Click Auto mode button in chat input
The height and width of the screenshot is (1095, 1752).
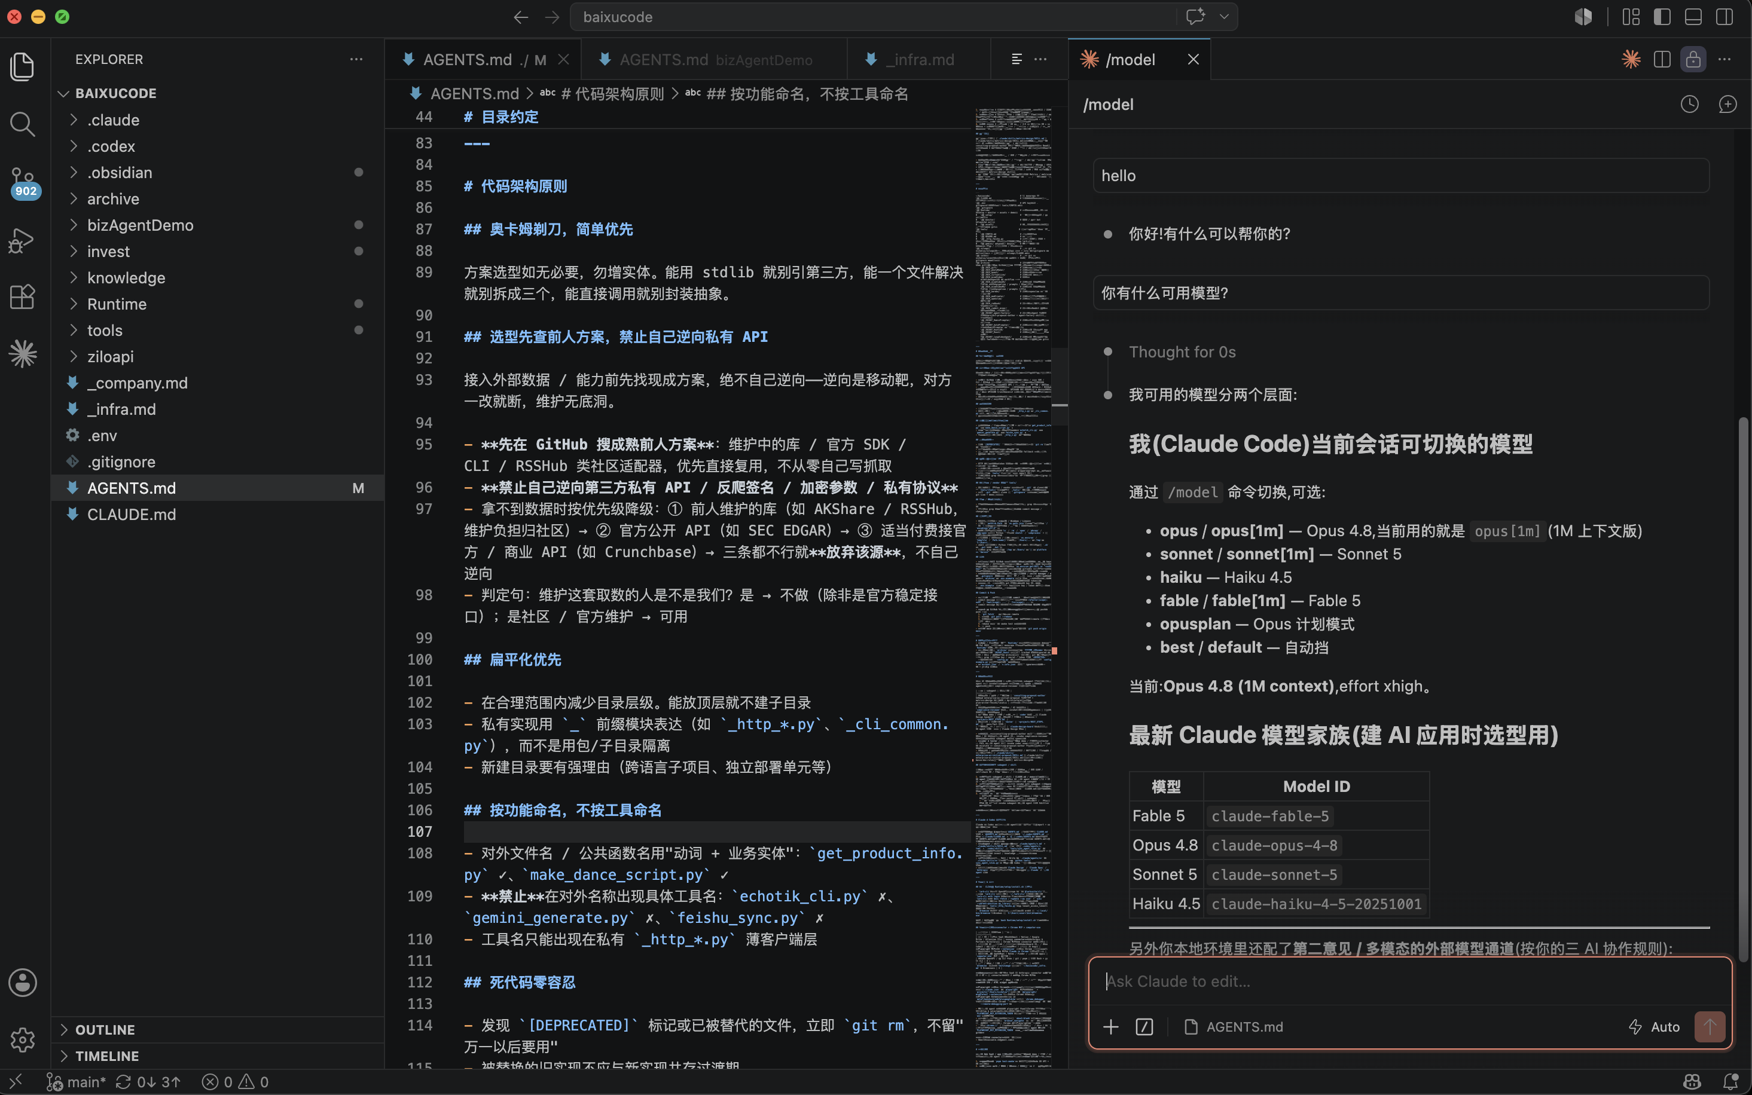1654,1027
